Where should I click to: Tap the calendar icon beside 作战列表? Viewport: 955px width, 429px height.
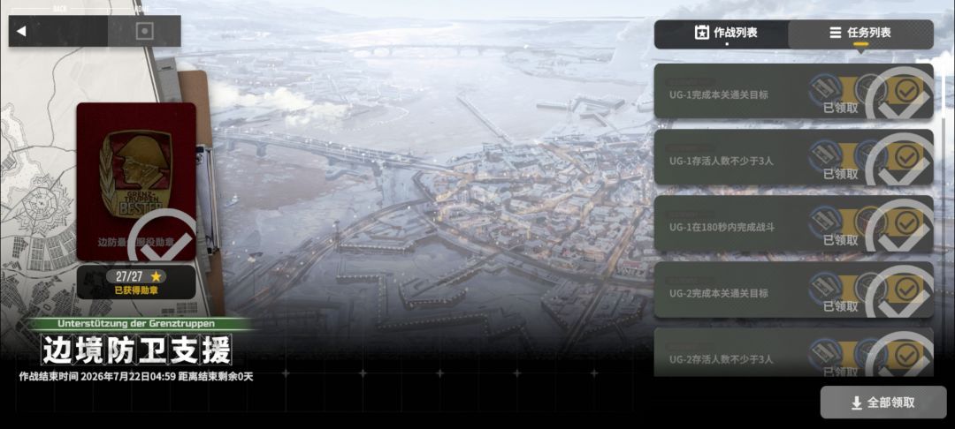pos(701,32)
